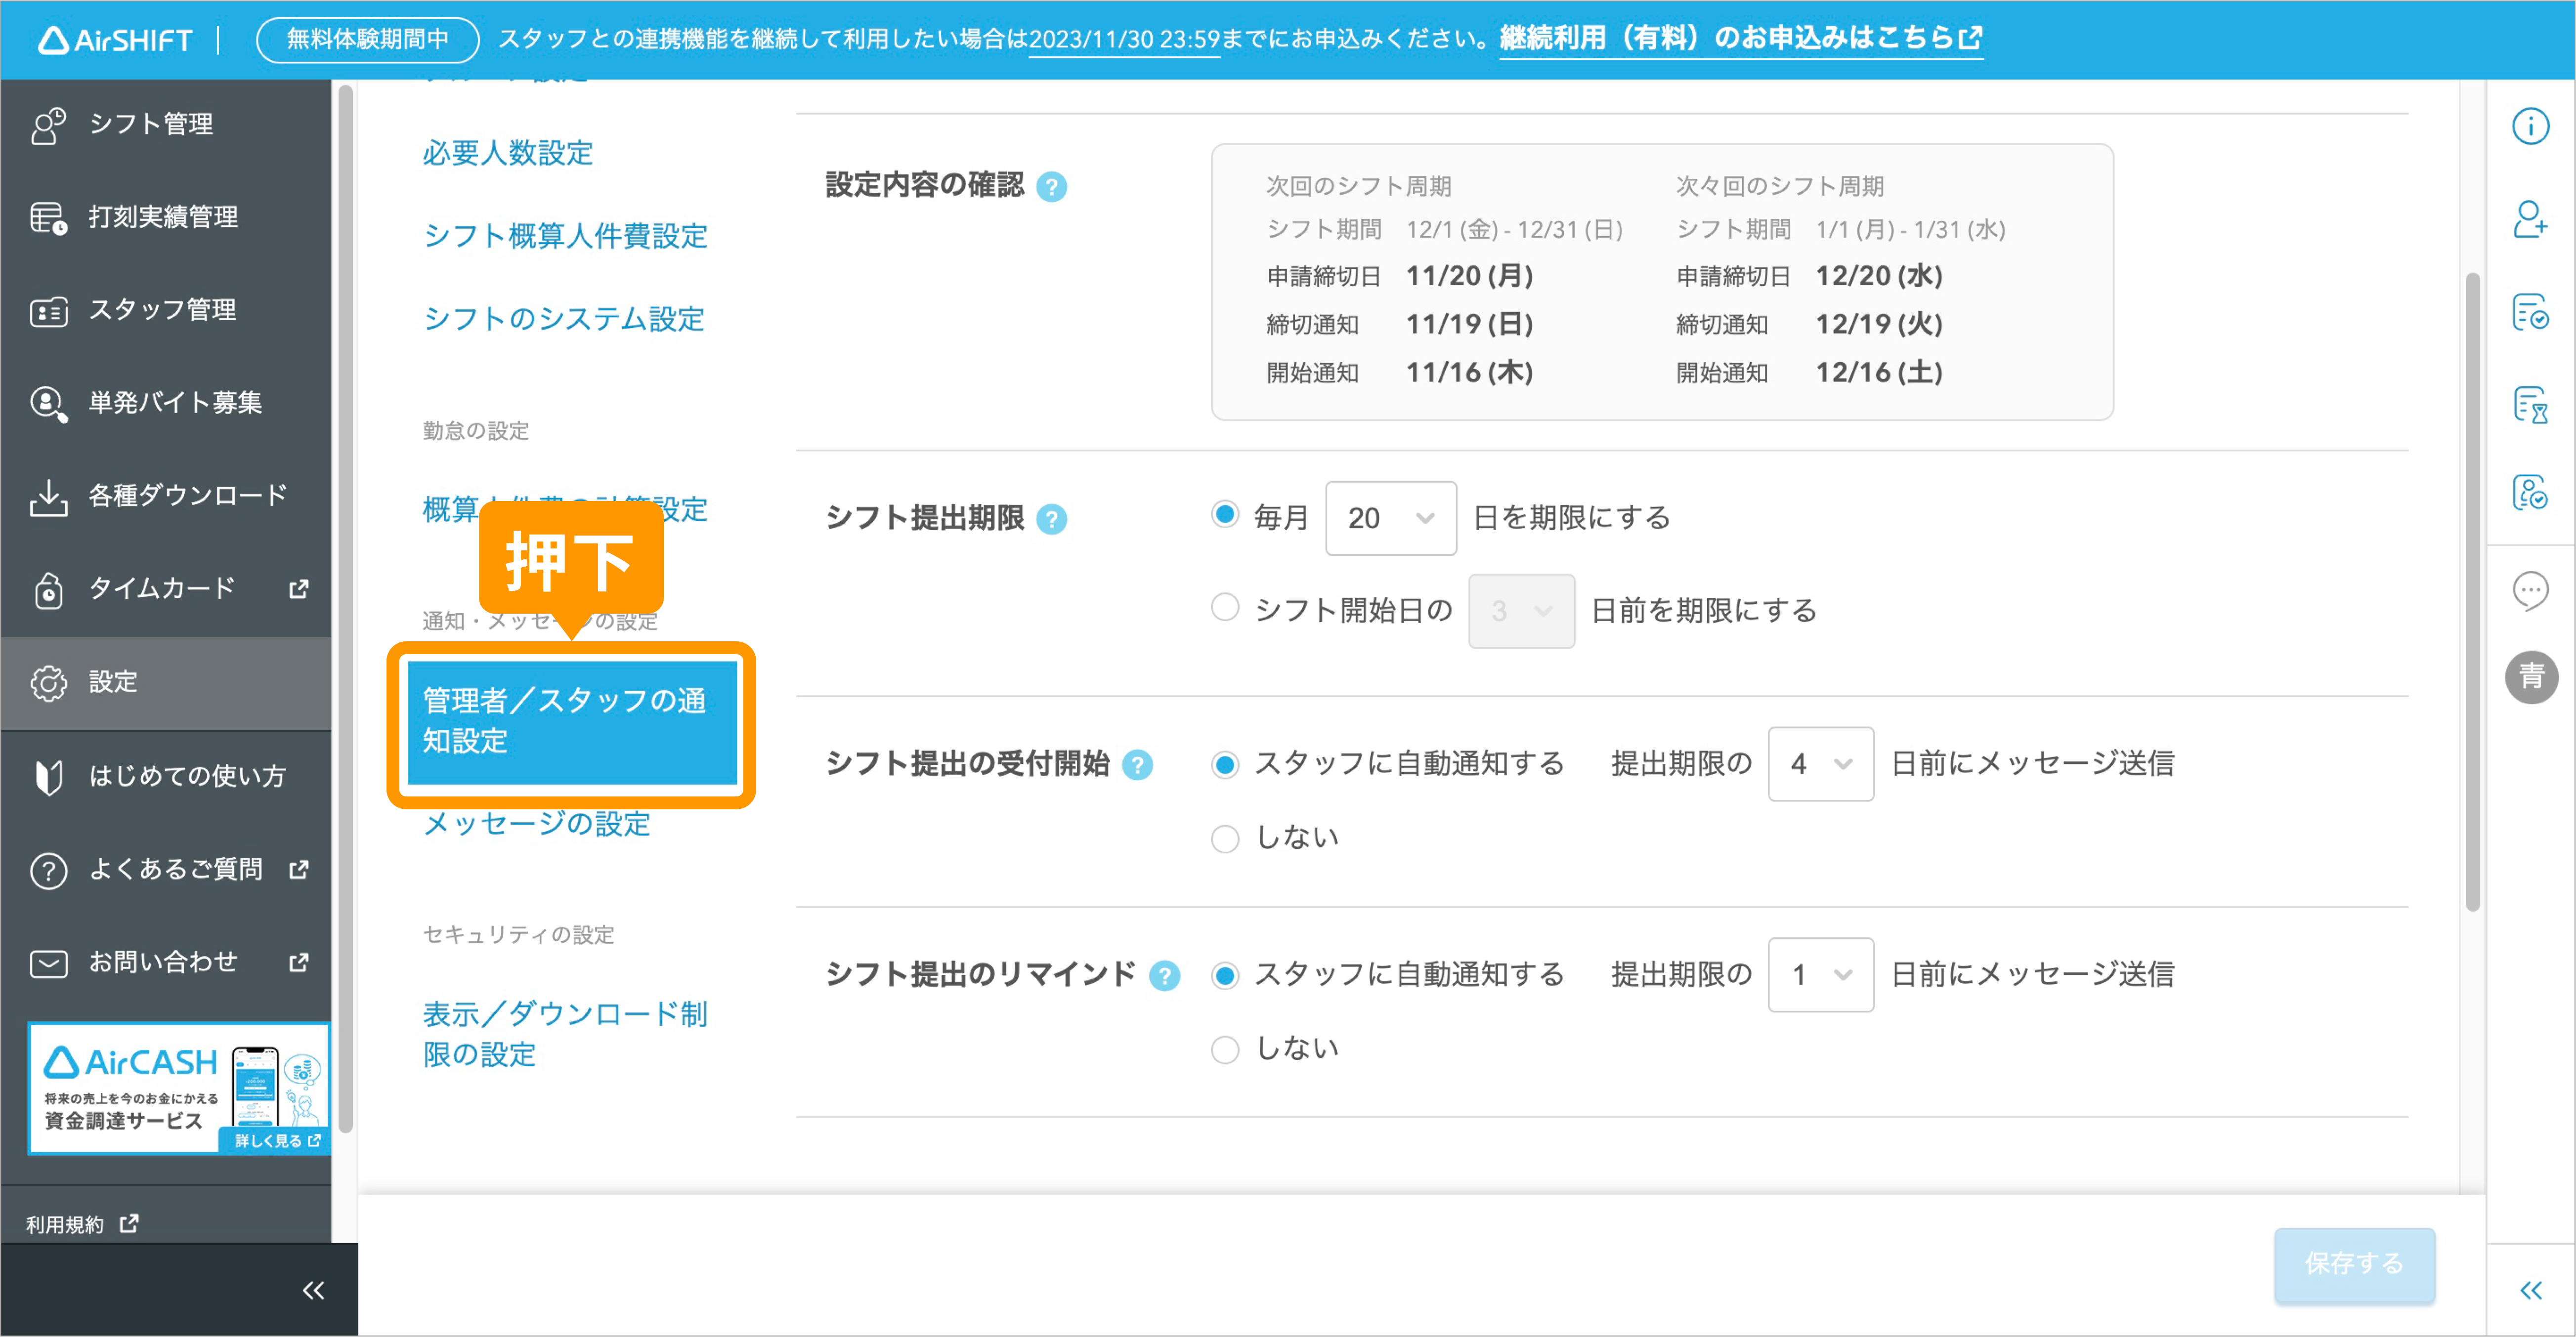Click external link icon beside よくあるご質問
Screen dimensions: 2576x1337
pos(298,869)
